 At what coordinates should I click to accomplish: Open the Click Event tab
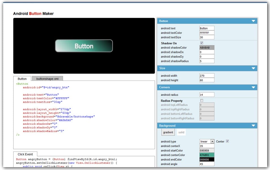point(25,154)
